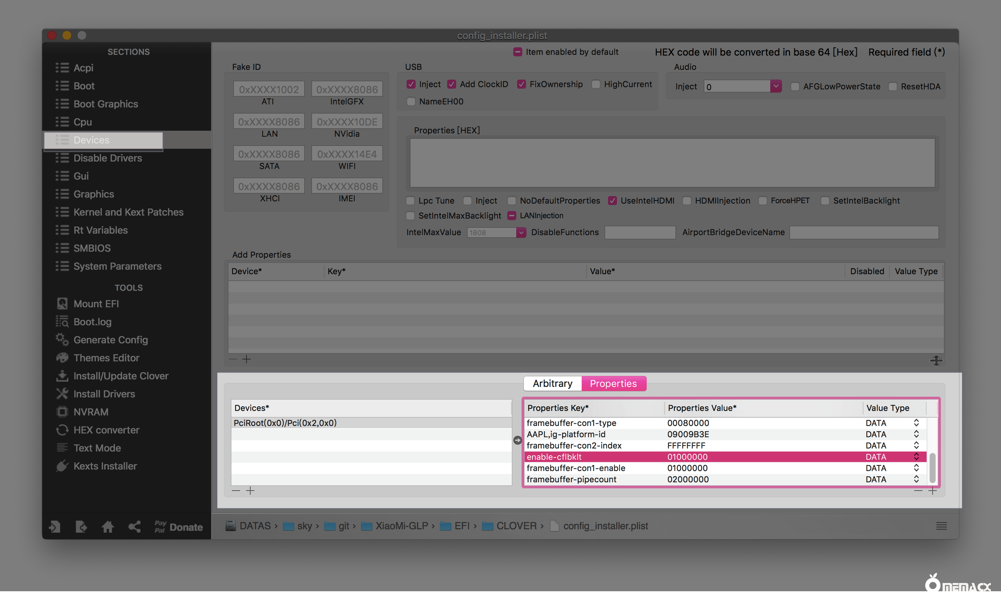Open the Generate Config tool
The width and height of the screenshot is (1001, 595).
tap(111, 340)
